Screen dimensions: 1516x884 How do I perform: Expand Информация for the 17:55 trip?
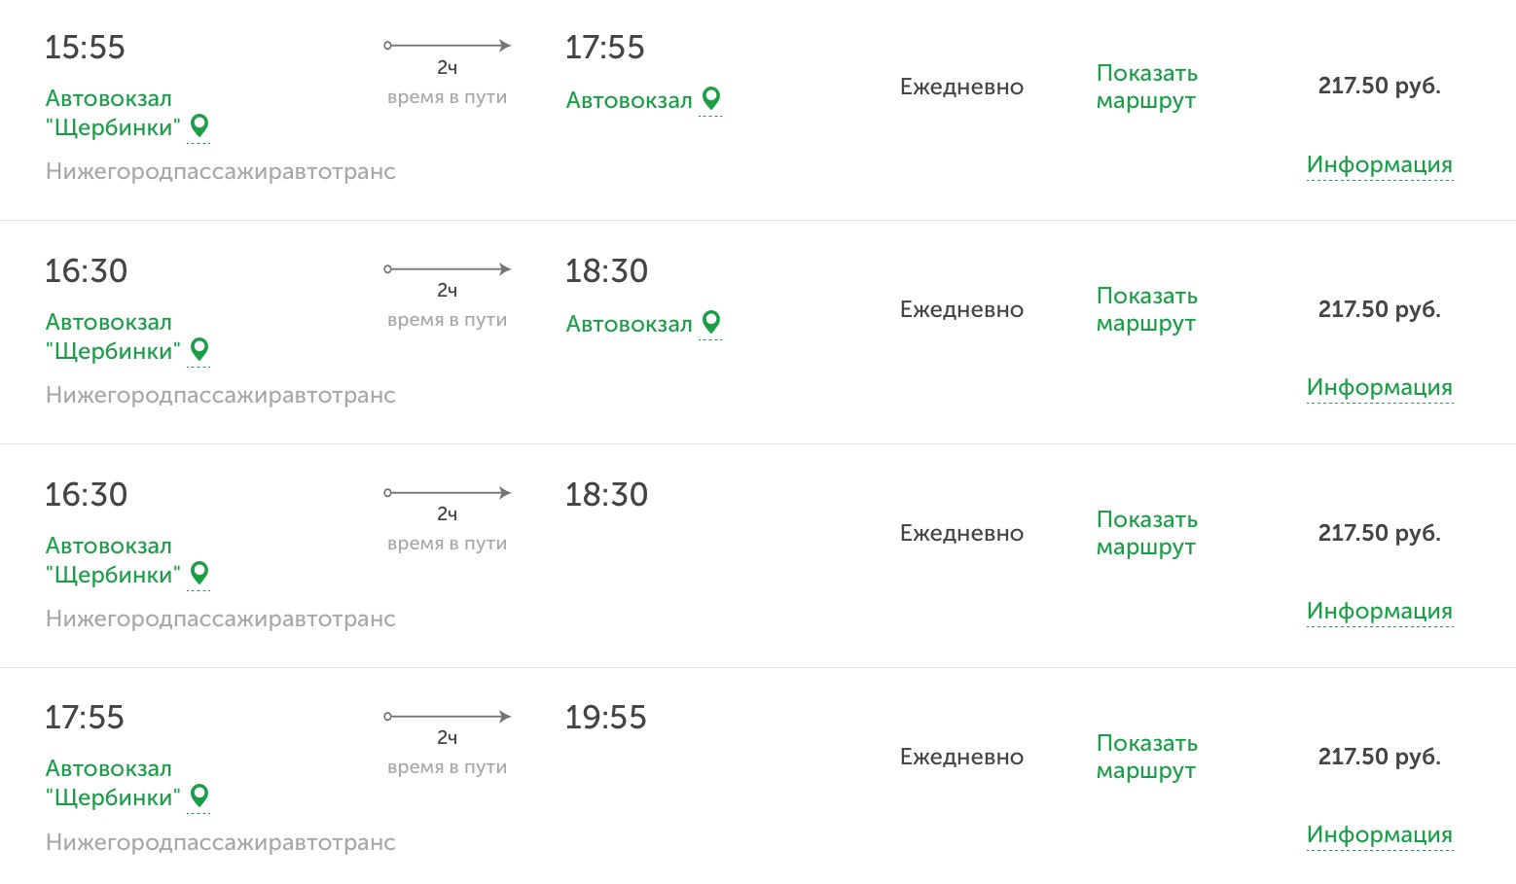(x=1379, y=834)
